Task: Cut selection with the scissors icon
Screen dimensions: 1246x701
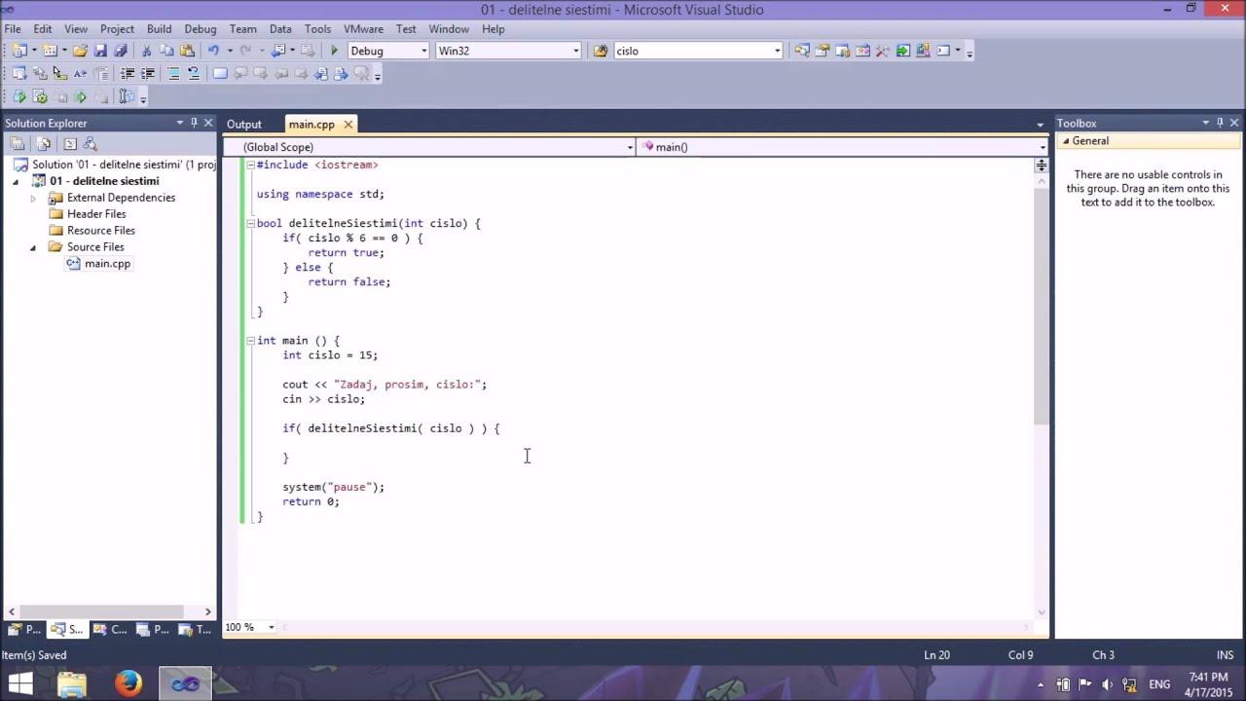Action: [146, 51]
